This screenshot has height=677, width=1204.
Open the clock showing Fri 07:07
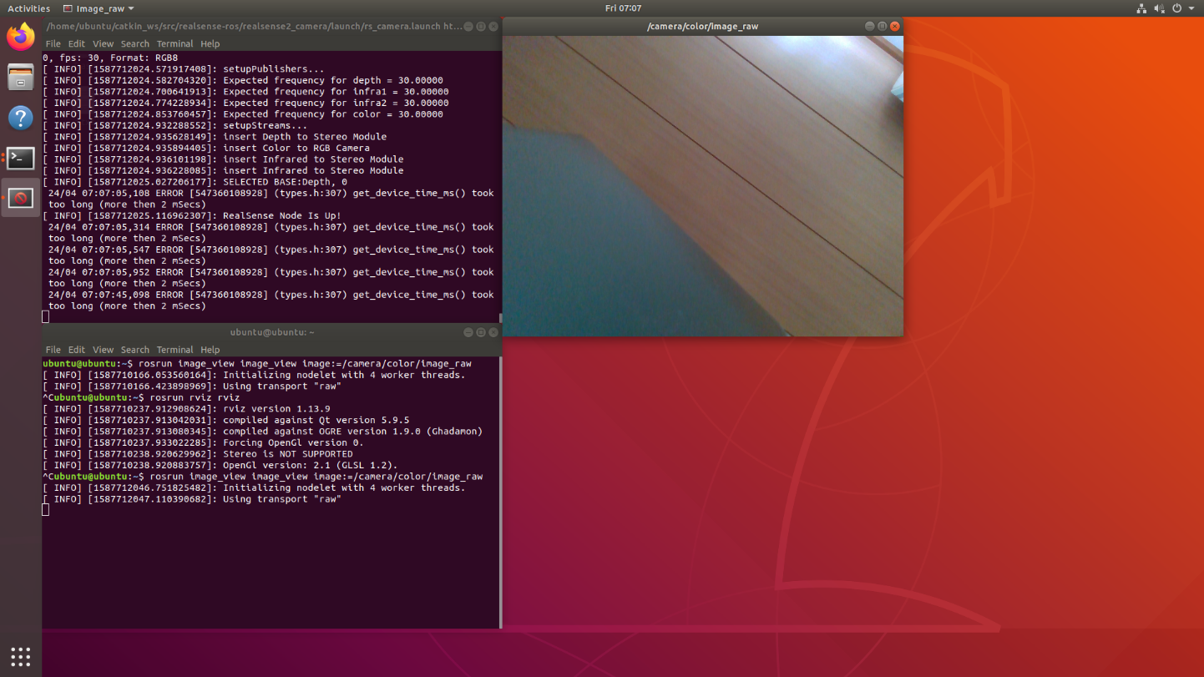(x=623, y=8)
